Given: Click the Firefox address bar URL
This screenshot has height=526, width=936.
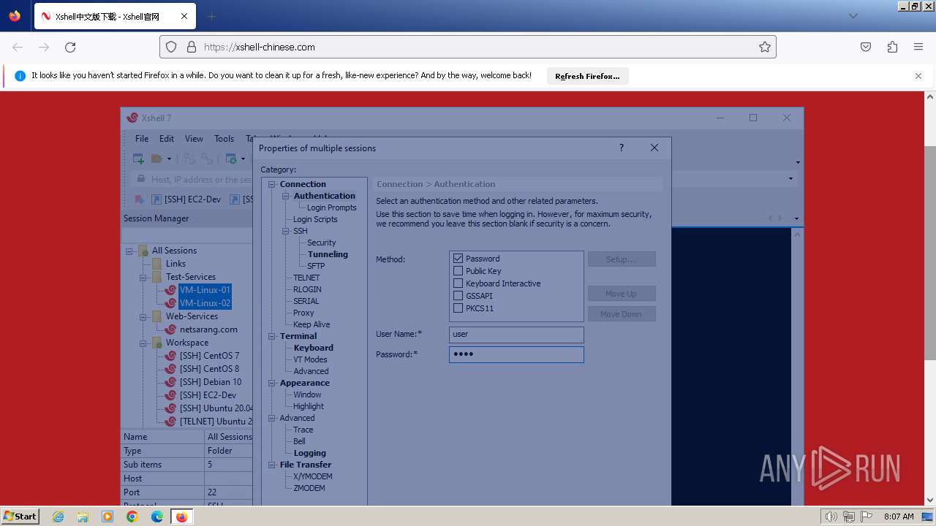Looking at the screenshot, I should 260,47.
